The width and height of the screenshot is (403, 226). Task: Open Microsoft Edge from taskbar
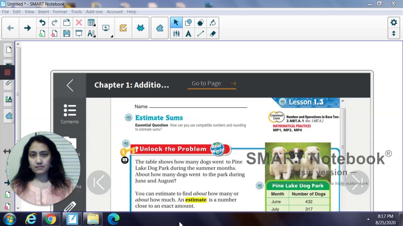tap(113, 219)
